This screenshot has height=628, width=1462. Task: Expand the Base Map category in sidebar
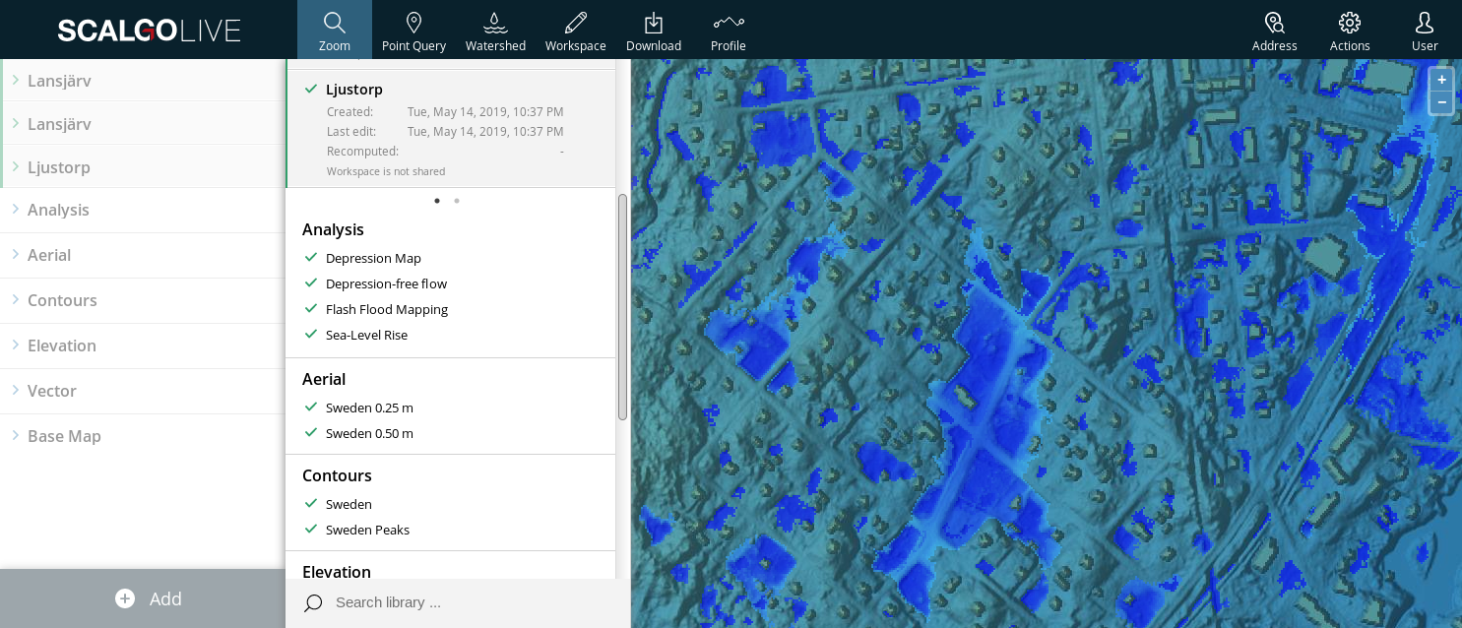pos(143,436)
